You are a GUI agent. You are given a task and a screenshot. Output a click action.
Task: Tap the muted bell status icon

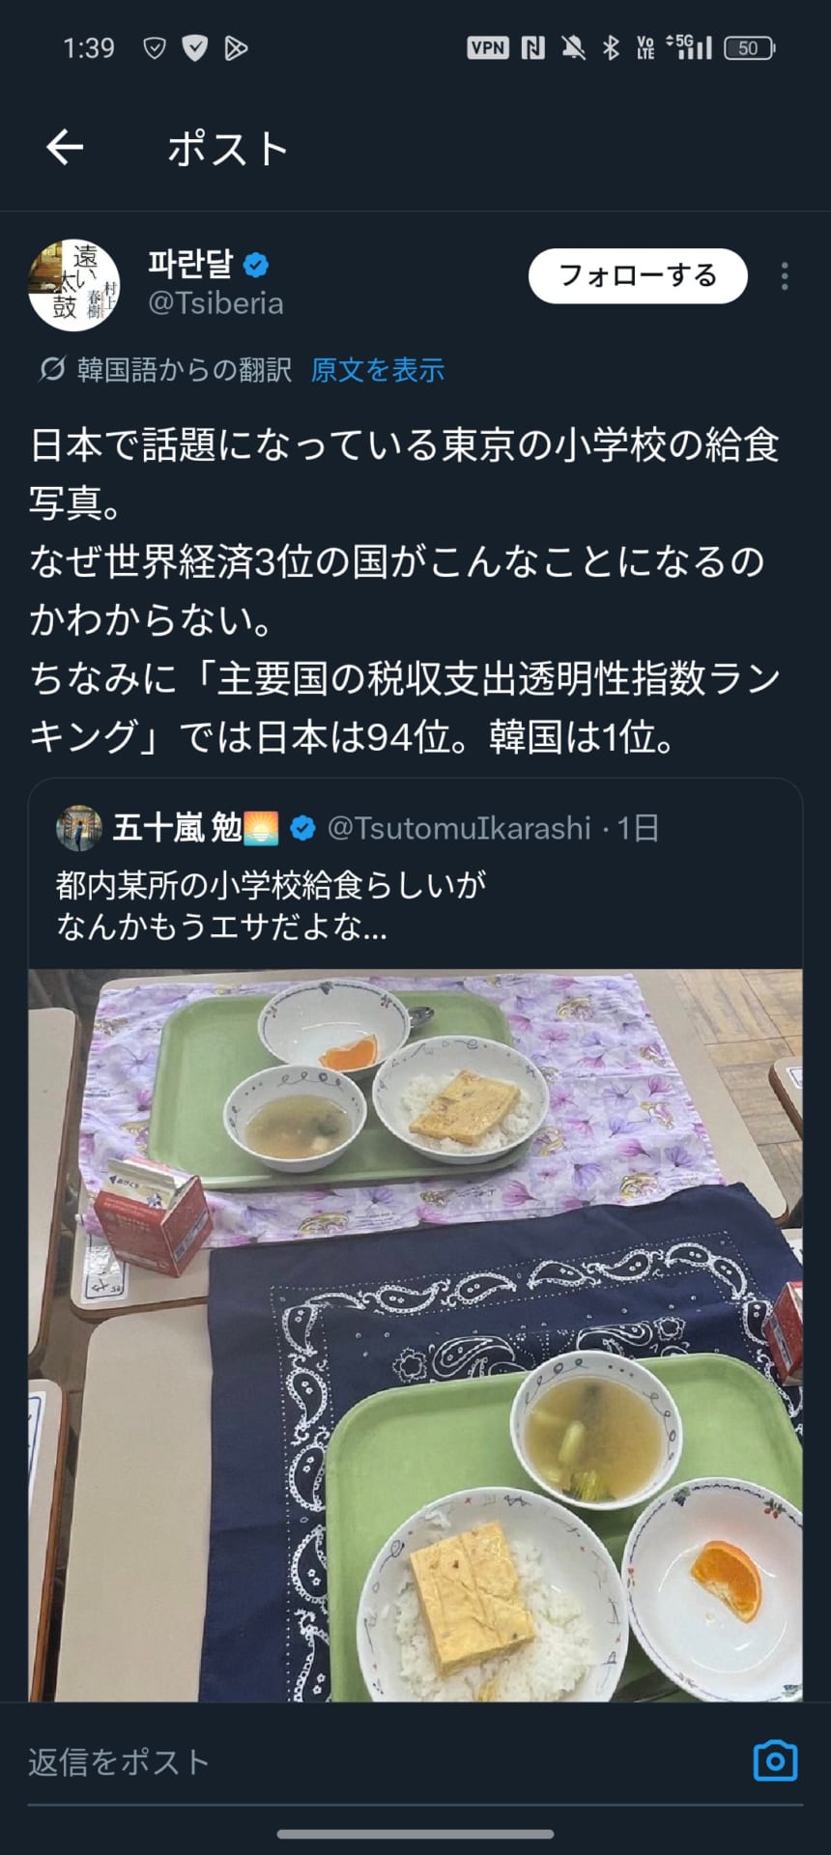(x=573, y=47)
